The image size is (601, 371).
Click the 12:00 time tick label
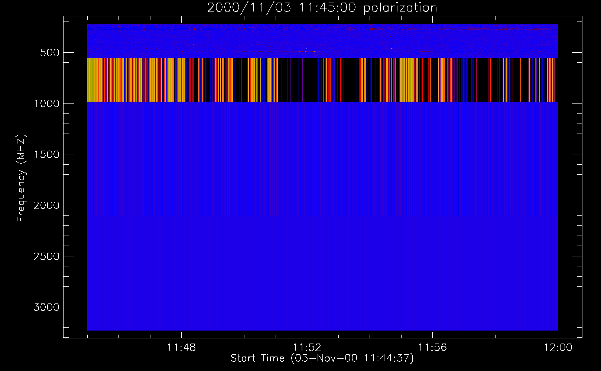tap(558, 348)
